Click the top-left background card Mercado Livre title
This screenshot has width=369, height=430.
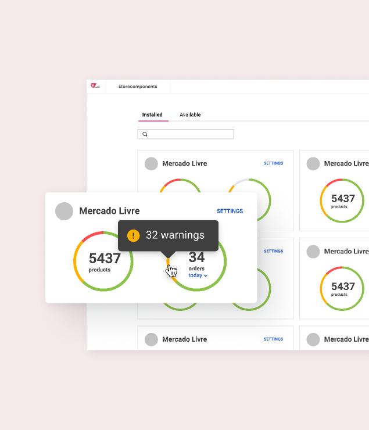coord(185,163)
